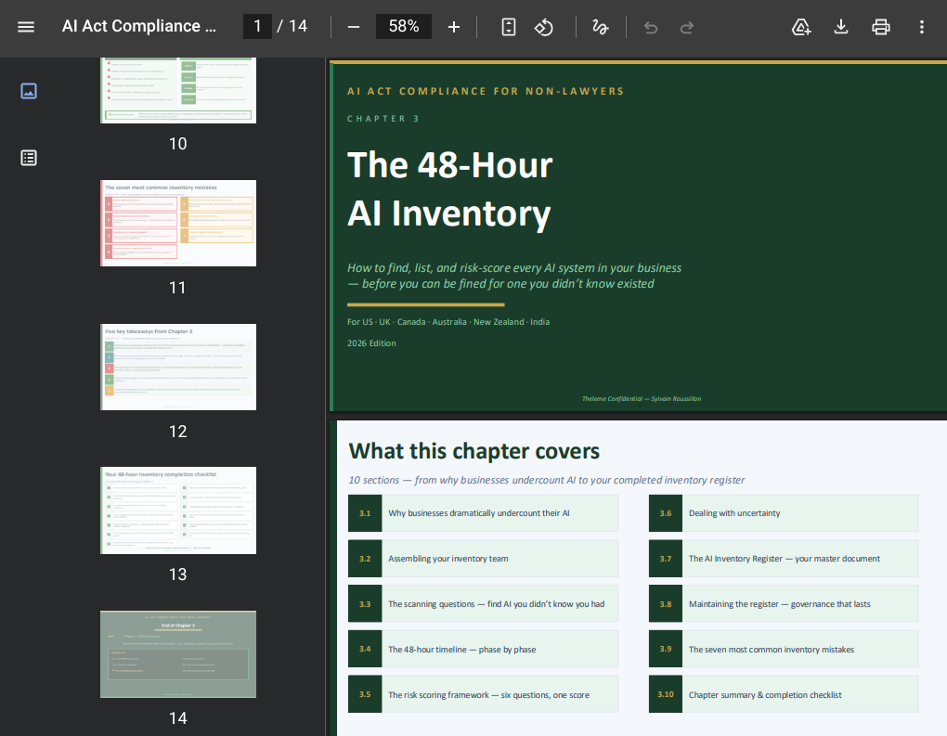947x736 pixels.
Task: Select the draw annotation tool
Action: [600, 27]
